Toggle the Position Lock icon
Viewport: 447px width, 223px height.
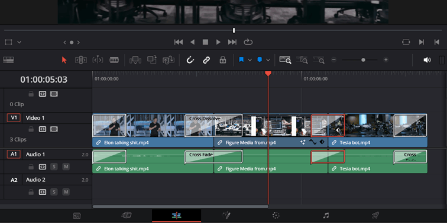pos(223,60)
